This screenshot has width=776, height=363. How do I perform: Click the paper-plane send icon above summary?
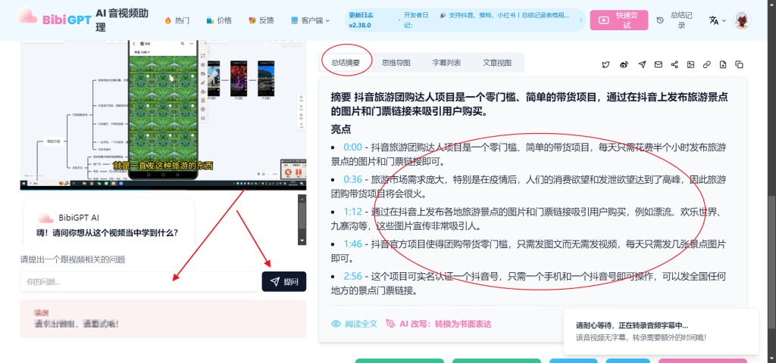(642, 65)
